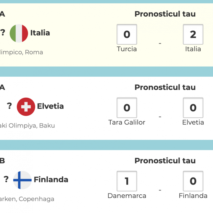Click Pronosticul tau heading above Danemarca score
The width and height of the screenshot is (213, 213).
click(165, 161)
